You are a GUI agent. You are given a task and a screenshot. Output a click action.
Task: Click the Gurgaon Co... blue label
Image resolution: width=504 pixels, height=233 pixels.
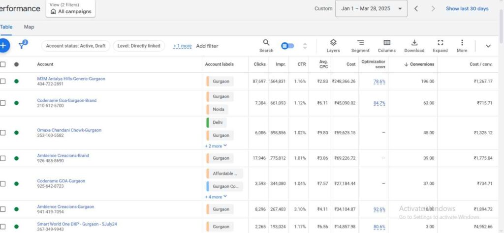pos(224,186)
